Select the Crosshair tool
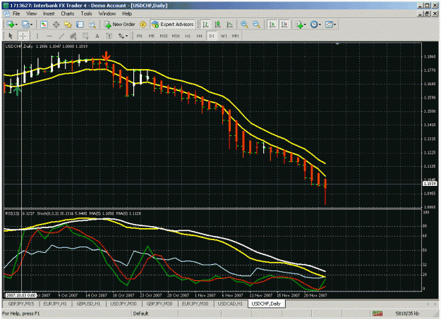Screen dimensions: 441x319 tap(23, 36)
